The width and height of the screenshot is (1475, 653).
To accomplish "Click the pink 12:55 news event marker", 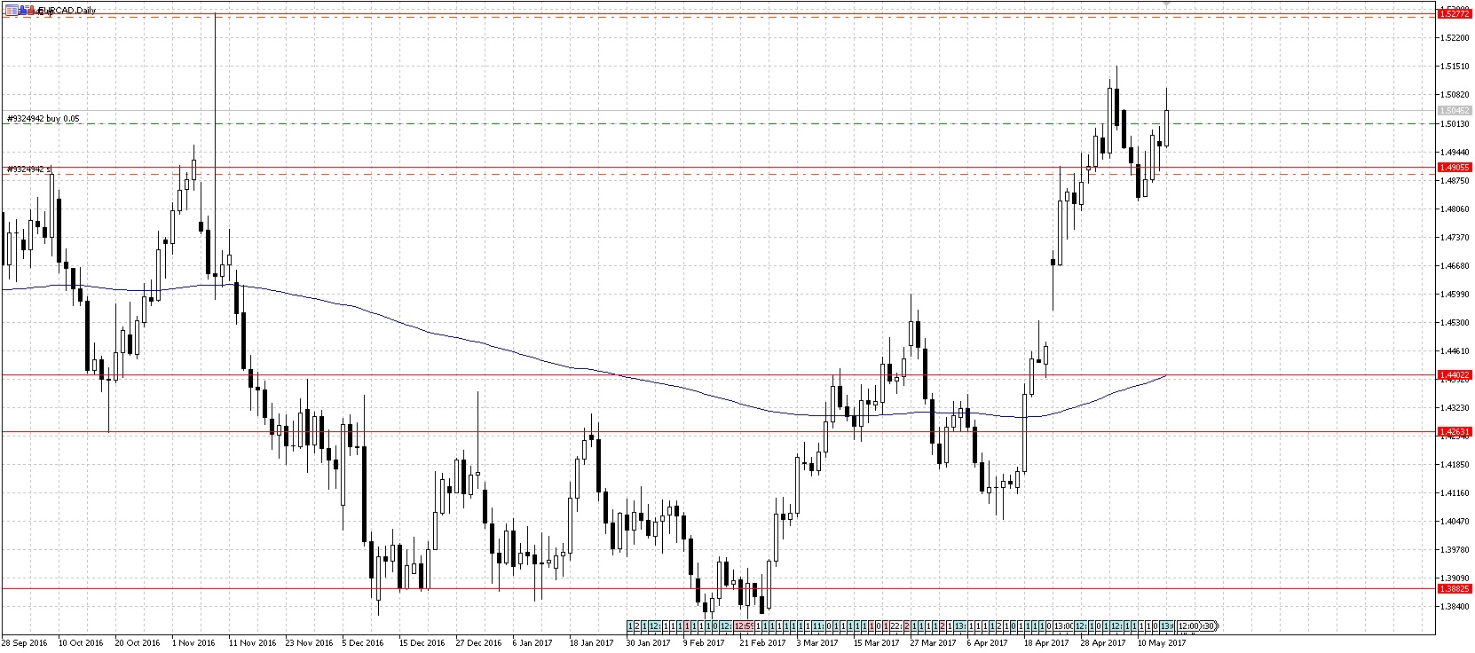I will [x=743, y=626].
